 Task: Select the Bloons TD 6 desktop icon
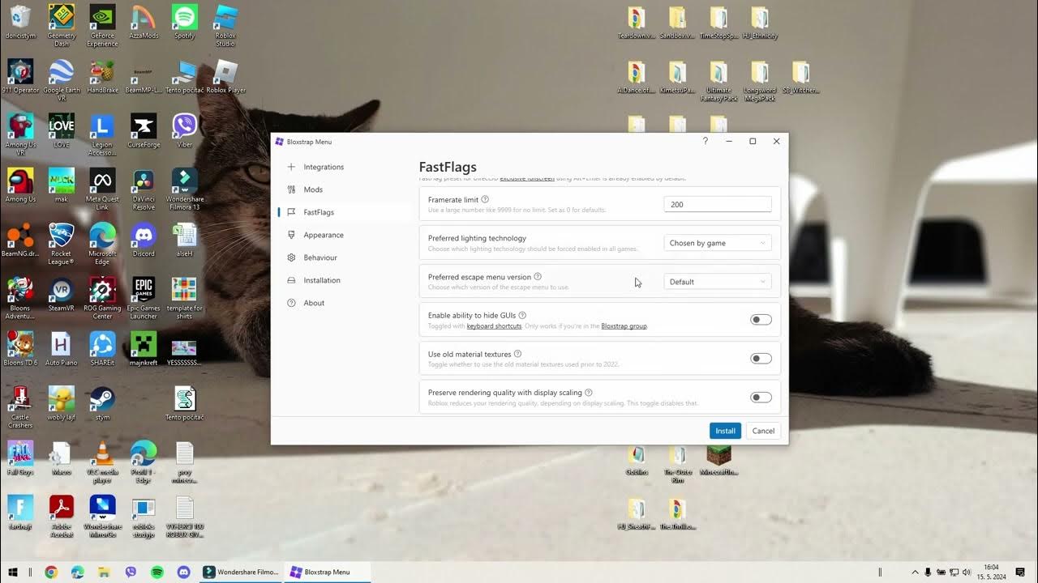[x=20, y=349]
